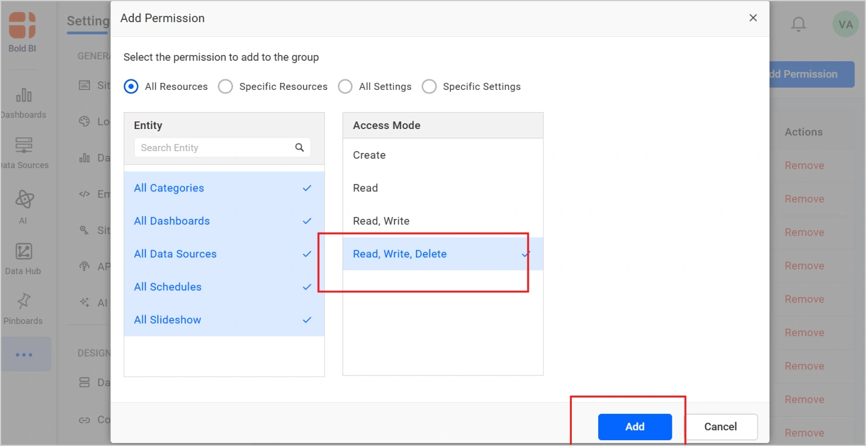Toggle the All Data Sources entity
This screenshot has height=446, width=866.
[224, 254]
